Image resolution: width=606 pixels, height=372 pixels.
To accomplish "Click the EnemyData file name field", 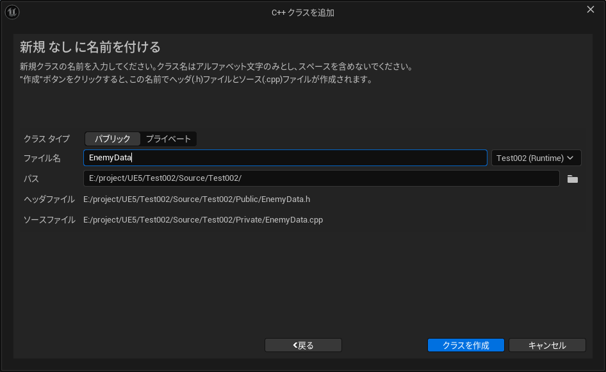I will [285, 158].
